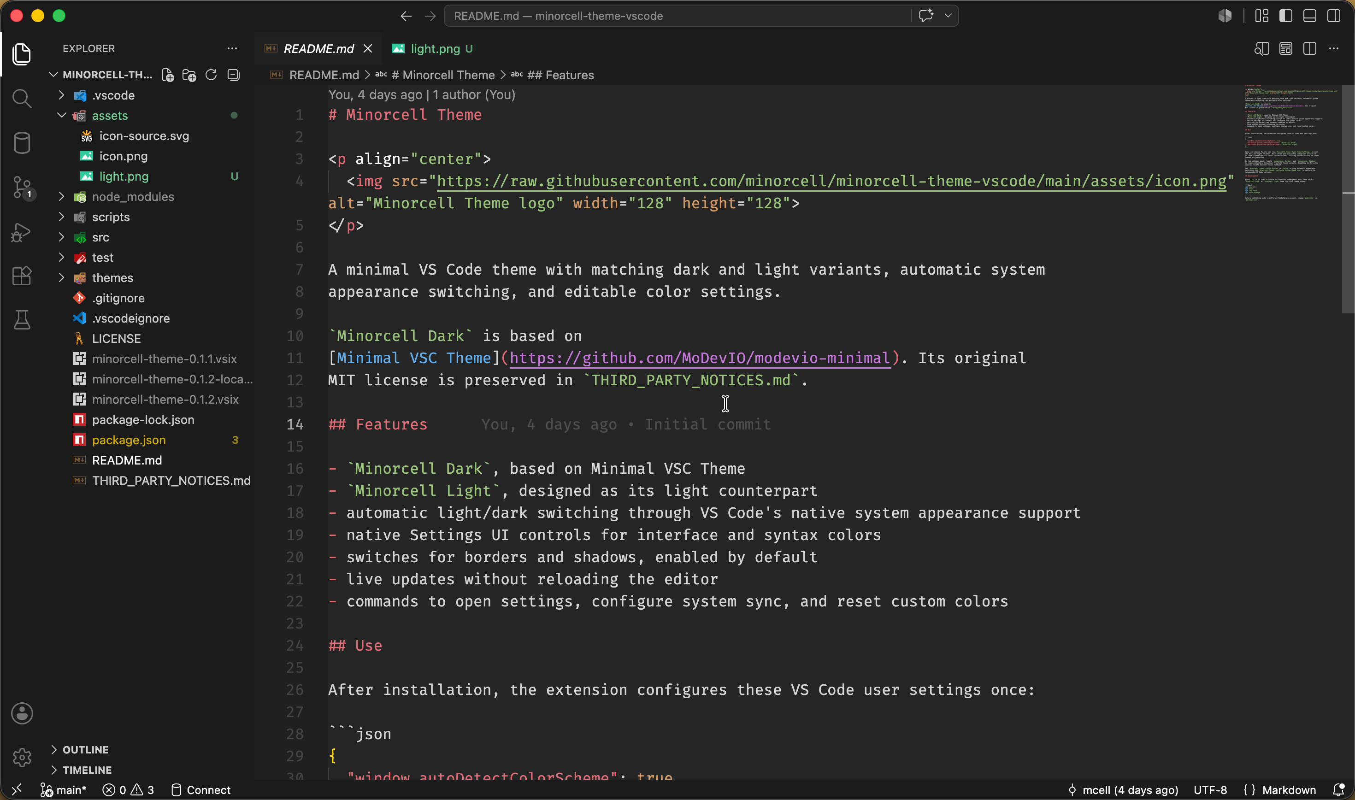Collapse the MINORCELL-TH... workspace root
Image resolution: width=1355 pixels, height=800 pixels.
tap(53, 74)
